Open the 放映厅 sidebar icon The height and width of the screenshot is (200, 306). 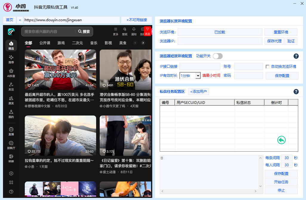(x=11, y=145)
